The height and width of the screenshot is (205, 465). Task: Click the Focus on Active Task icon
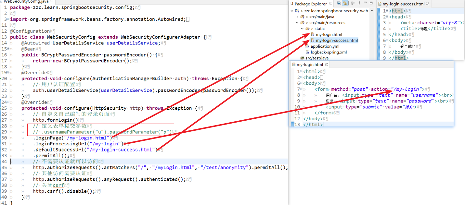tap(353, 3)
